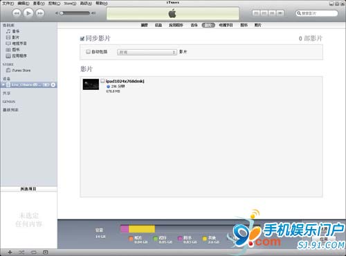
Task: Click the orange 照片 capacity legend swatch
Action: point(131,239)
